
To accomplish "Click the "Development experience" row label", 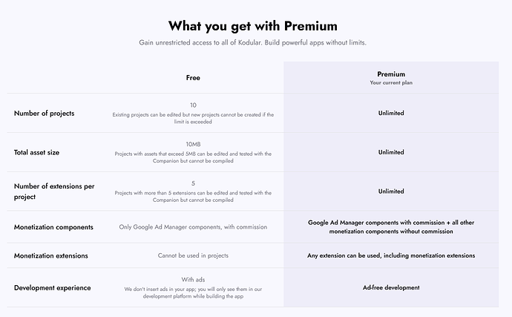I will click(x=53, y=287).
